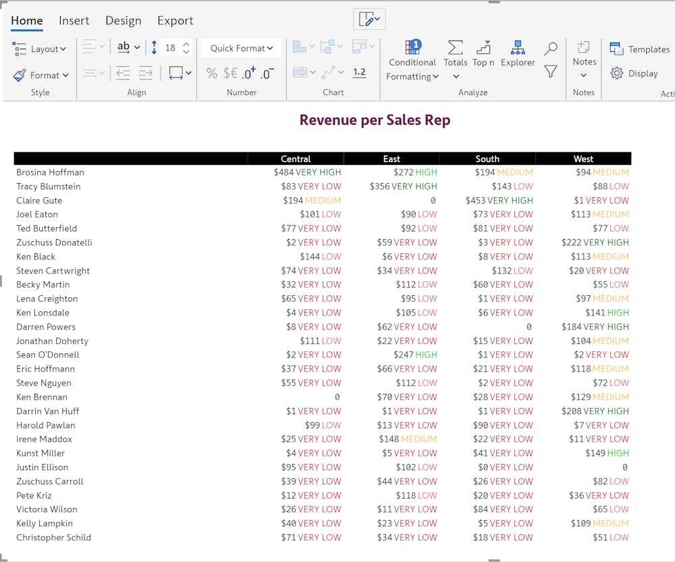675x562 pixels.
Task: Click the Central column header
Action: point(296,159)
